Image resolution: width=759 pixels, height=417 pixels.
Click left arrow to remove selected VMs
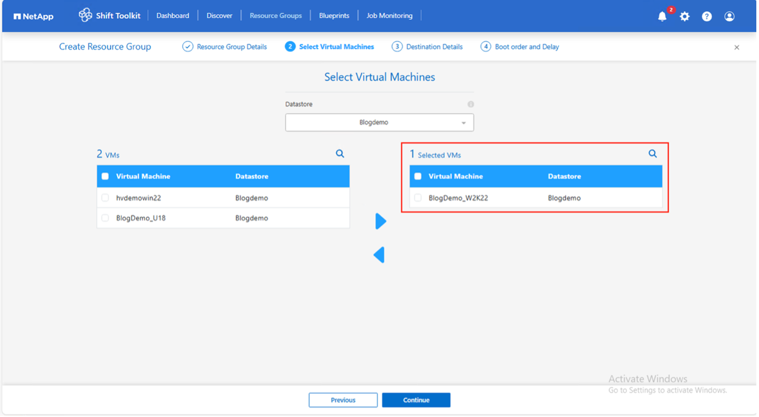[379, 255]
